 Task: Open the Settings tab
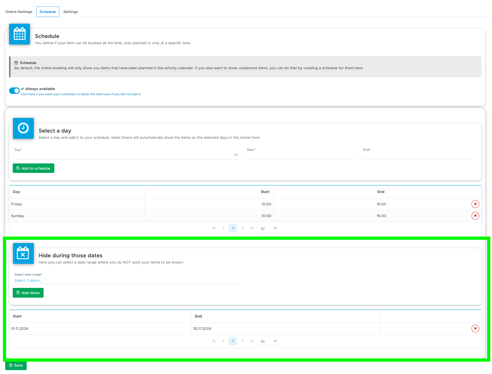coord(71,12)
